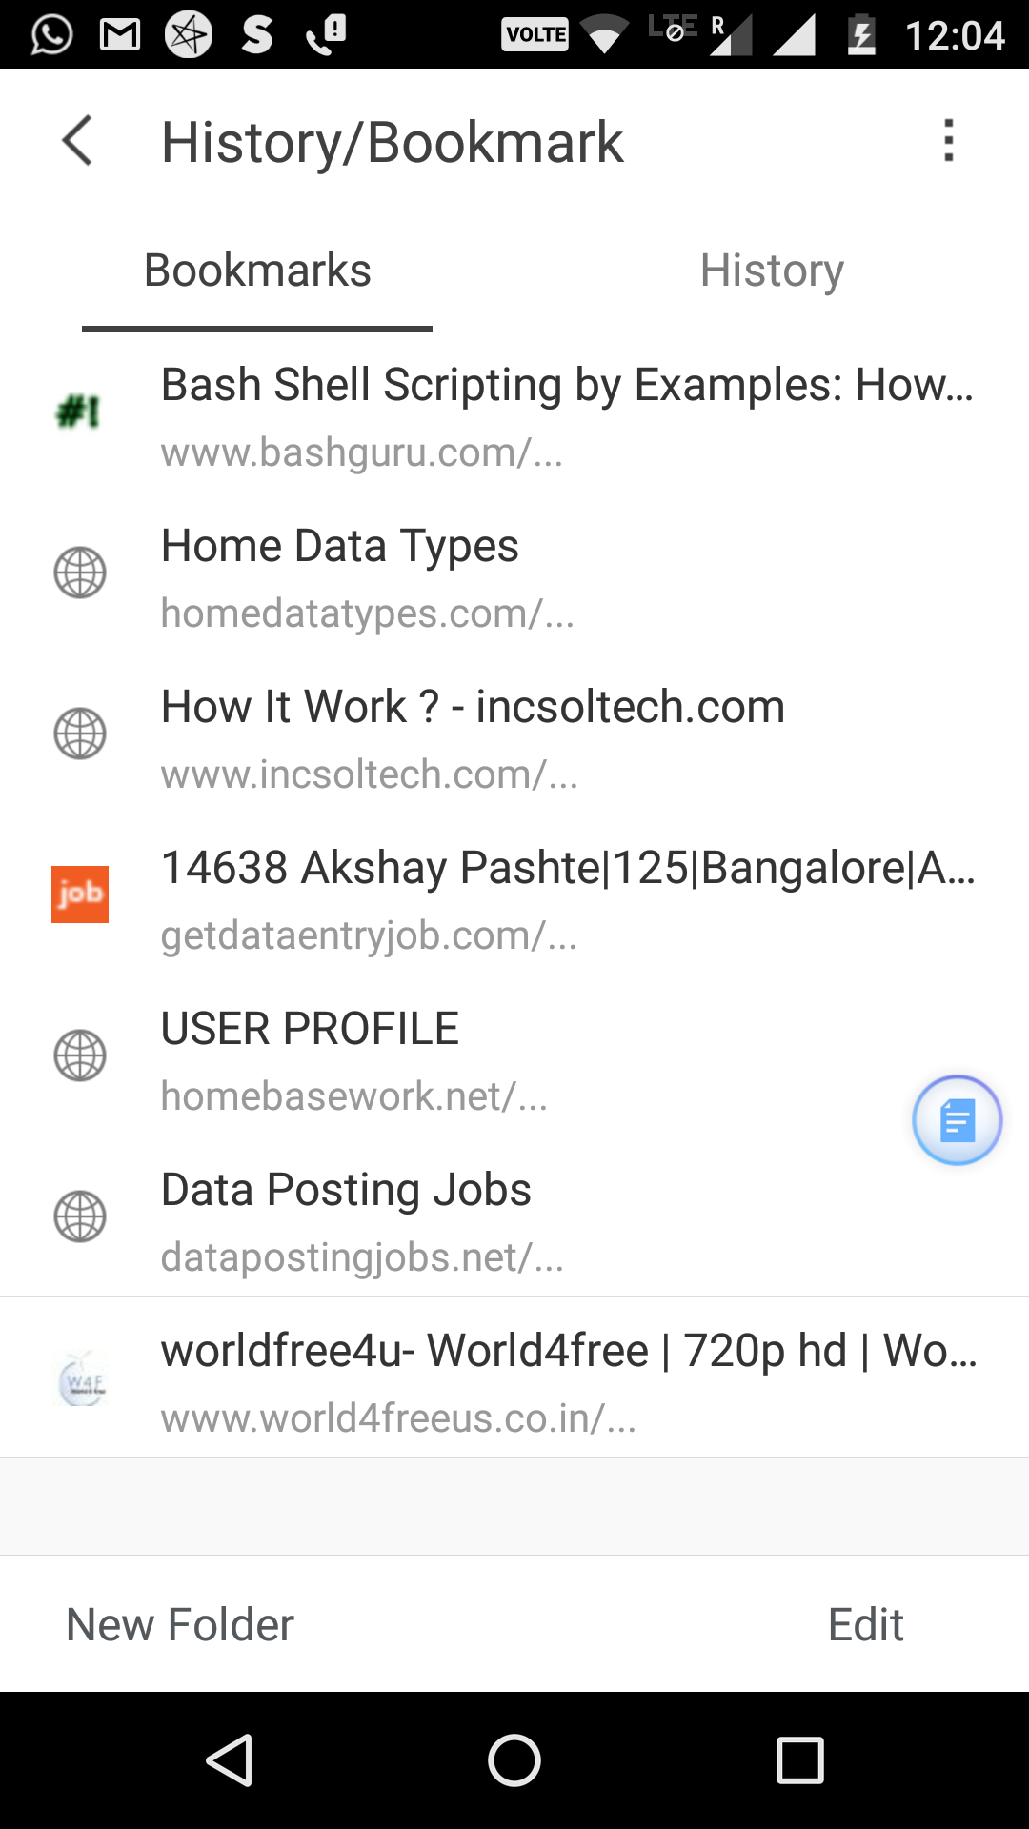
Task: Tap the orange job favicon
Action: pyautogui.click(x=80, y=894)
